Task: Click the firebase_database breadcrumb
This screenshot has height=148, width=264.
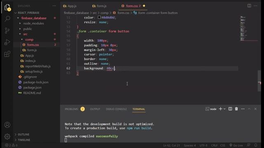Action: coord(76,13)
